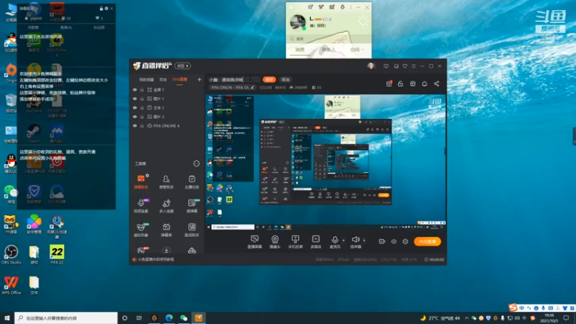This screenshot has width=576, height=324.
Task: Add 直播屏幕 screen capture source
Action: click(x=255, y=242)
